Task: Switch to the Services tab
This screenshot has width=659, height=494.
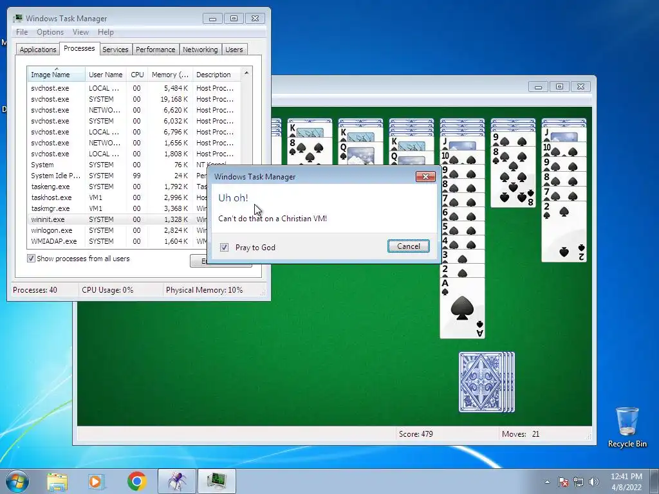Action: [115, 50]
